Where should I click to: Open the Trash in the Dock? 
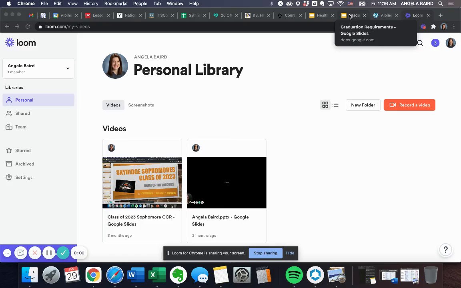point(431,275)
